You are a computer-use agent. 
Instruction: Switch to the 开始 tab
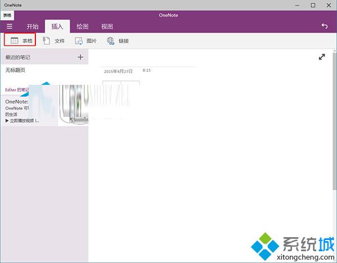coord(33,26)
